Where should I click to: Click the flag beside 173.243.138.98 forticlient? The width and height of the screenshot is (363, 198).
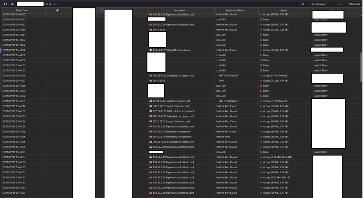(151, 111)
